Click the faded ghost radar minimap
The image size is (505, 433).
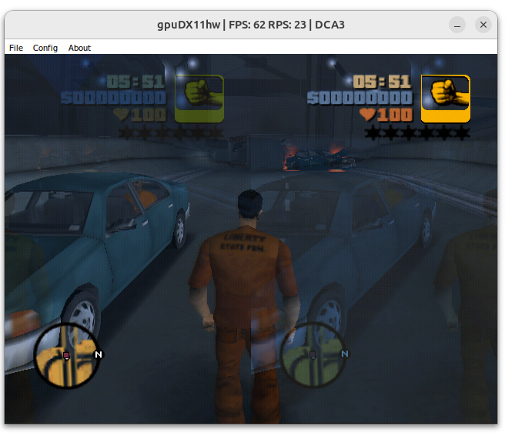[313, 354]
